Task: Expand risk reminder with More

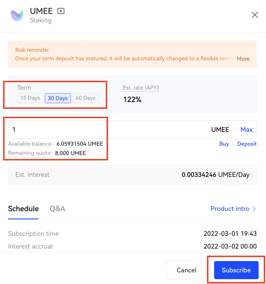Action: tap(243, 59)
